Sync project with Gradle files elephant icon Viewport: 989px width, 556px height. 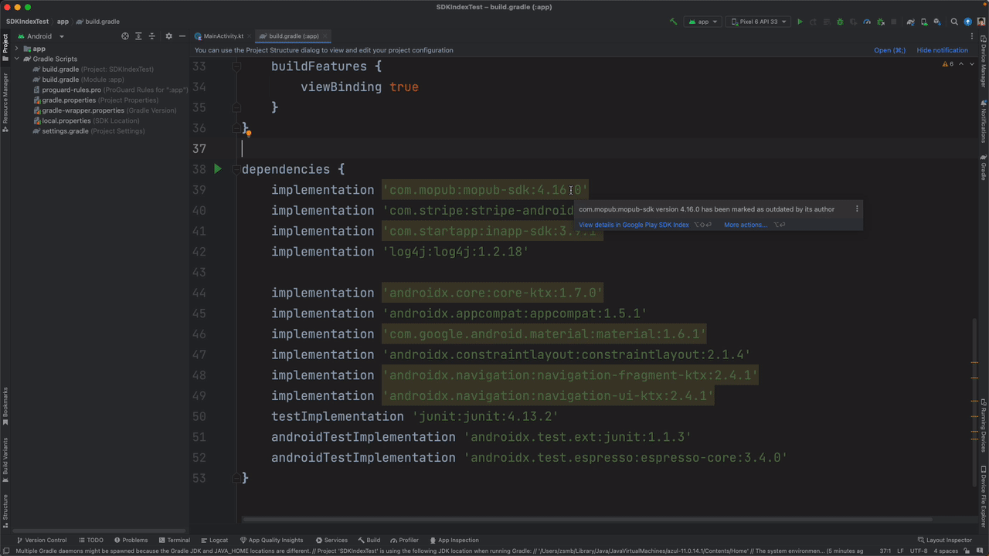coord(911,22)
